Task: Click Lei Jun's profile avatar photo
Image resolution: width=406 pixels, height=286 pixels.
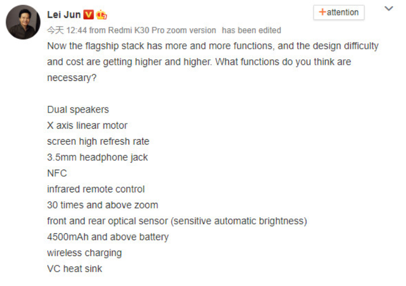Action: click(x=23, y=22)
